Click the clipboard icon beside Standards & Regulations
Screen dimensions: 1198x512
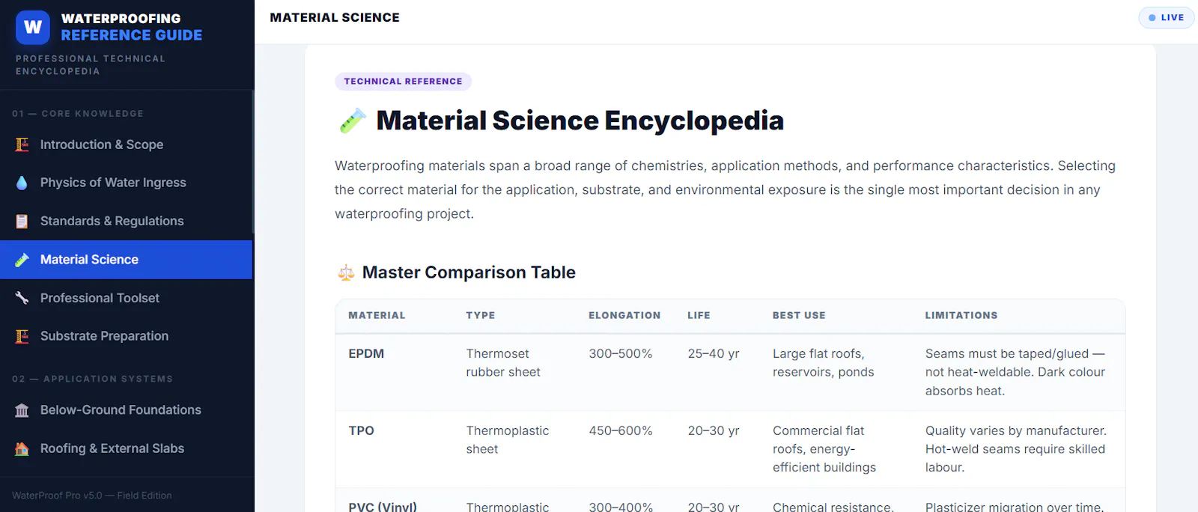click(22, 221)
